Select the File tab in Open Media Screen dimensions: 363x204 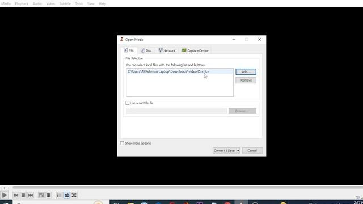click(x=129, y=50)
